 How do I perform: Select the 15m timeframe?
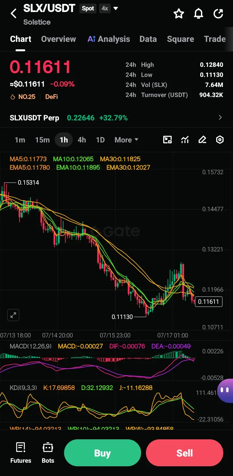[42, 140]
